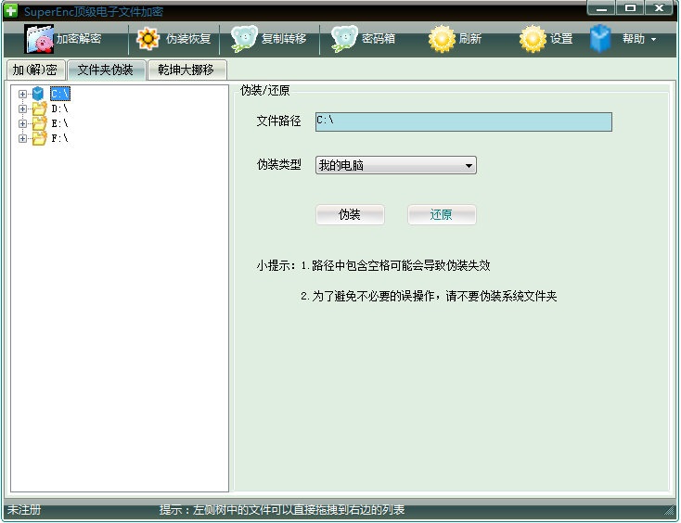
Task: Click the 刷新 toolbar label
Action: click(x=470, y=39)
